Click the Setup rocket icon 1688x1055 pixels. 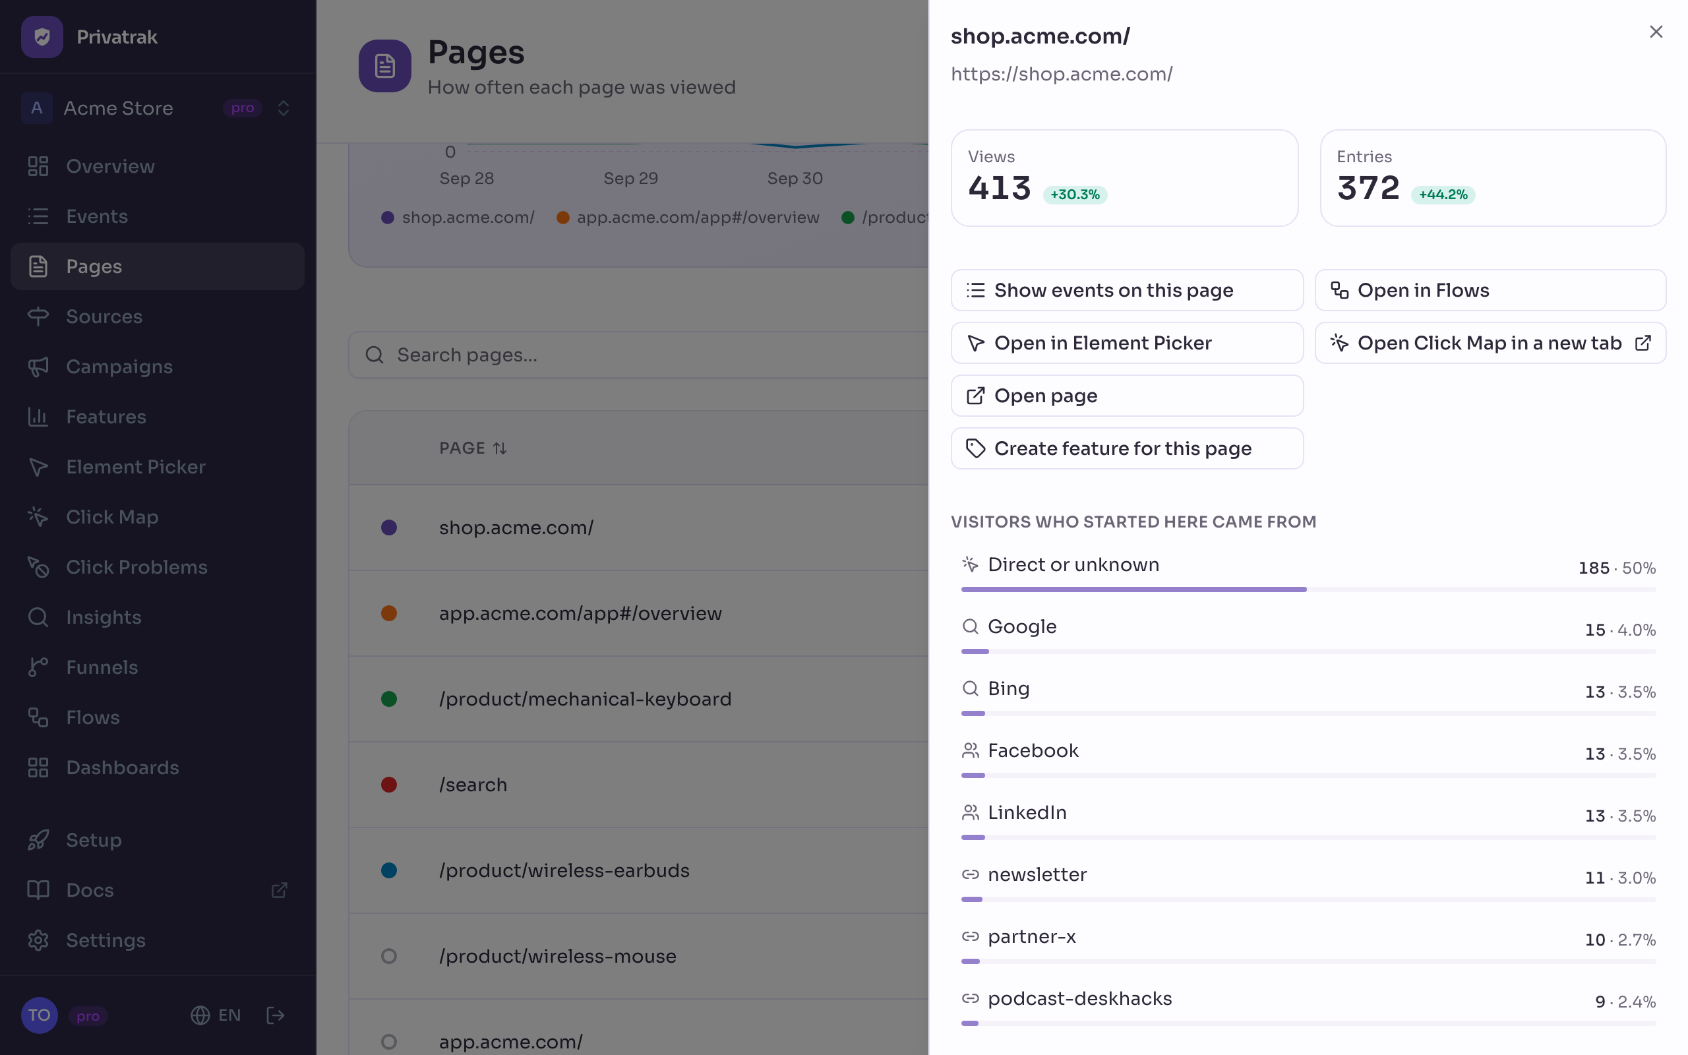click(38, 840)
